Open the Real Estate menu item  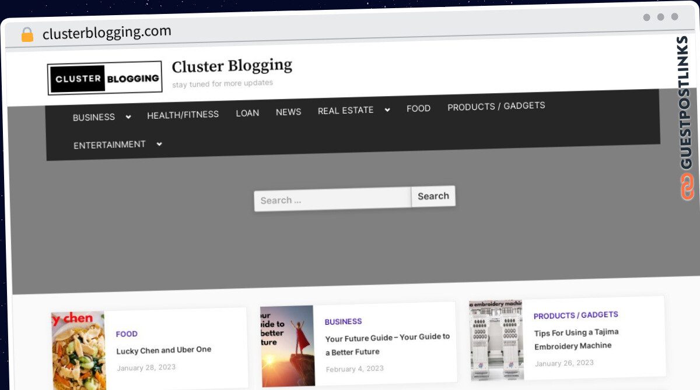(346, 110)
